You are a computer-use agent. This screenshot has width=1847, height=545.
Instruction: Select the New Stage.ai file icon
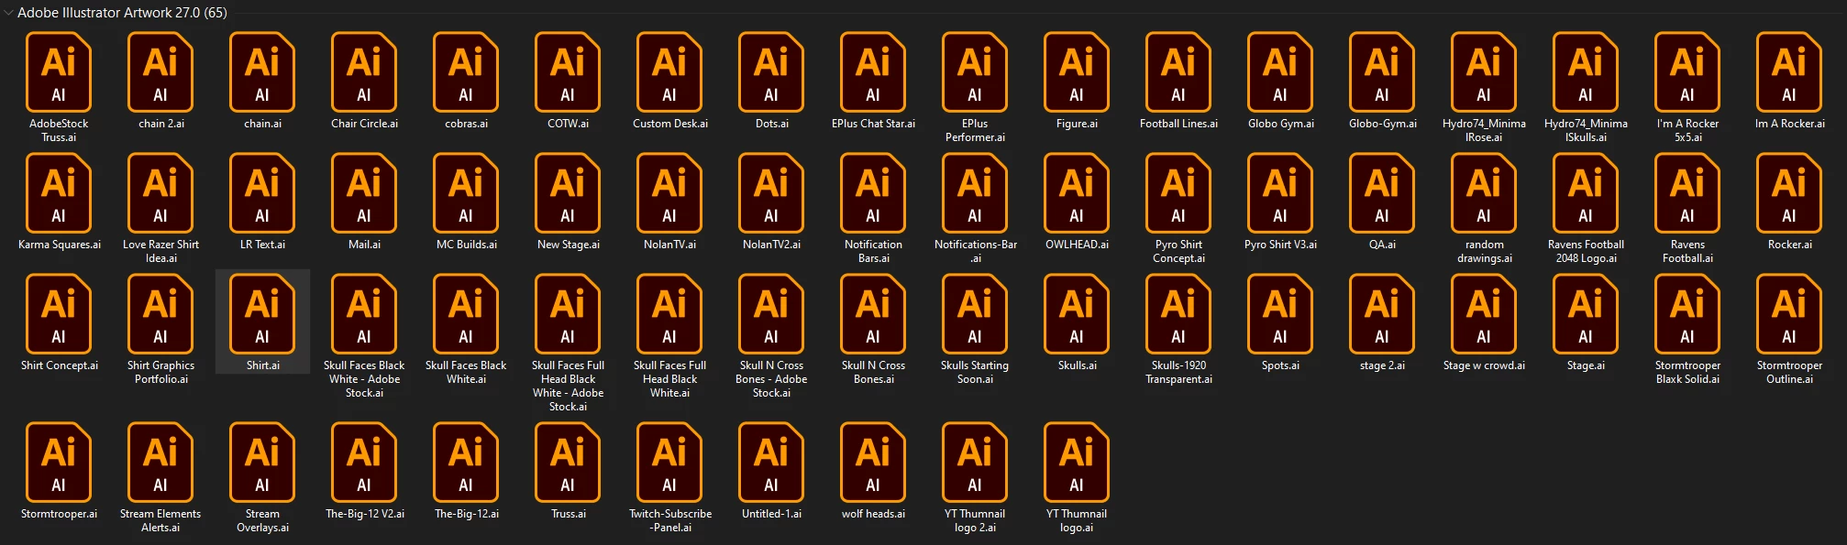tap(568, 192)
